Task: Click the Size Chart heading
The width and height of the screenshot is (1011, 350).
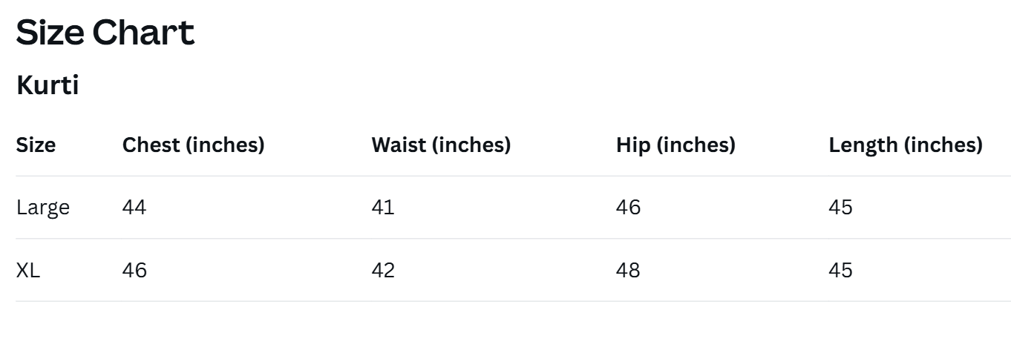Action: 105,33
